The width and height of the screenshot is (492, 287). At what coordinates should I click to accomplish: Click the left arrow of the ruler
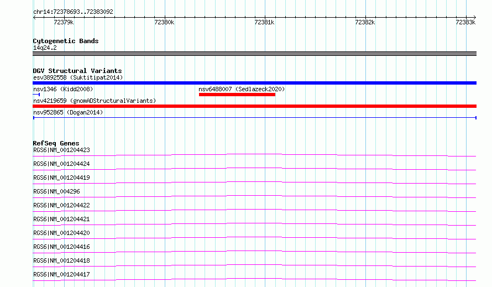point(34,17)
